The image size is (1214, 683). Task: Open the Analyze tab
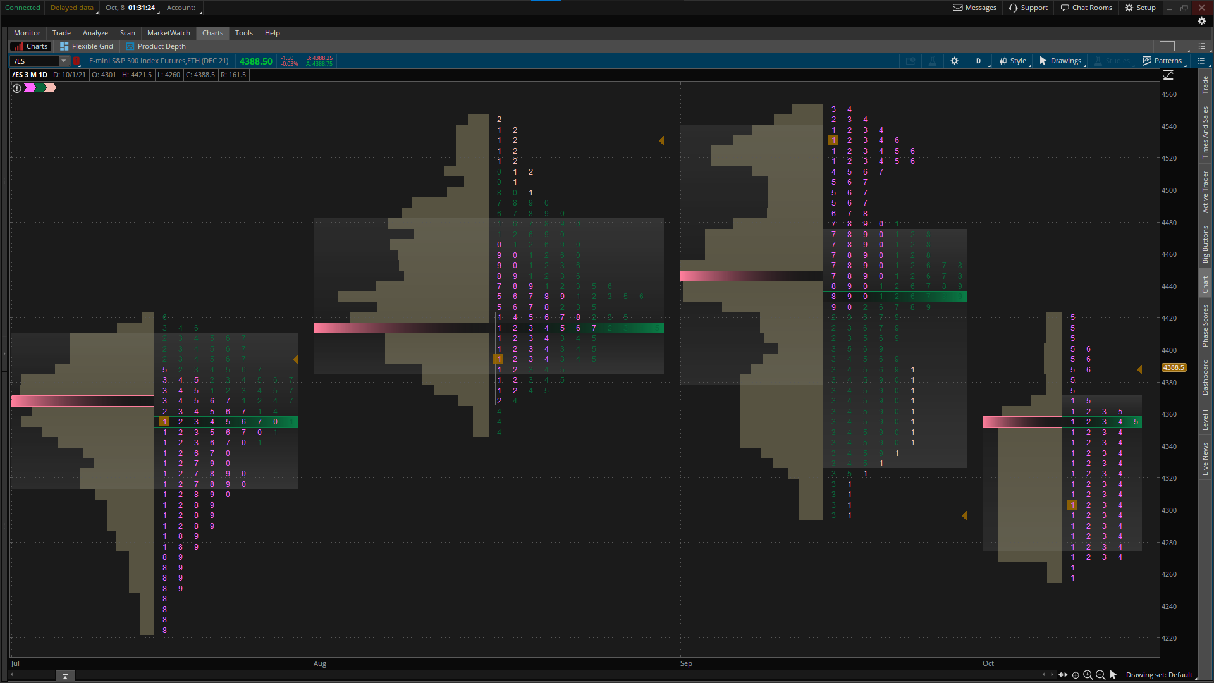tap(95, 33)
